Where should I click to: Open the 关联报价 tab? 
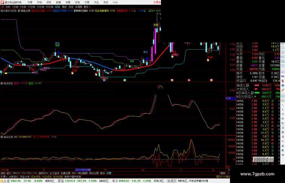click(14, 177)
